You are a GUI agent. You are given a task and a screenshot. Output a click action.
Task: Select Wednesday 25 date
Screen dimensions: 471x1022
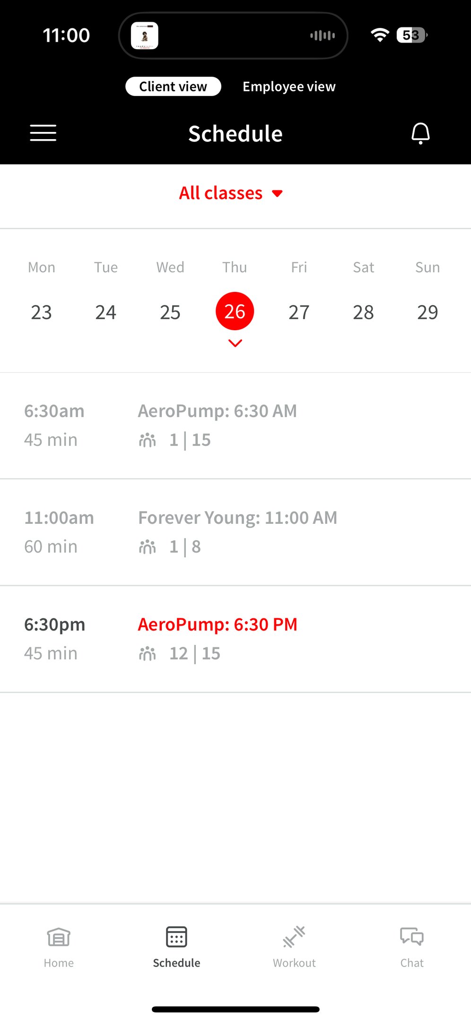pos(170,312)
